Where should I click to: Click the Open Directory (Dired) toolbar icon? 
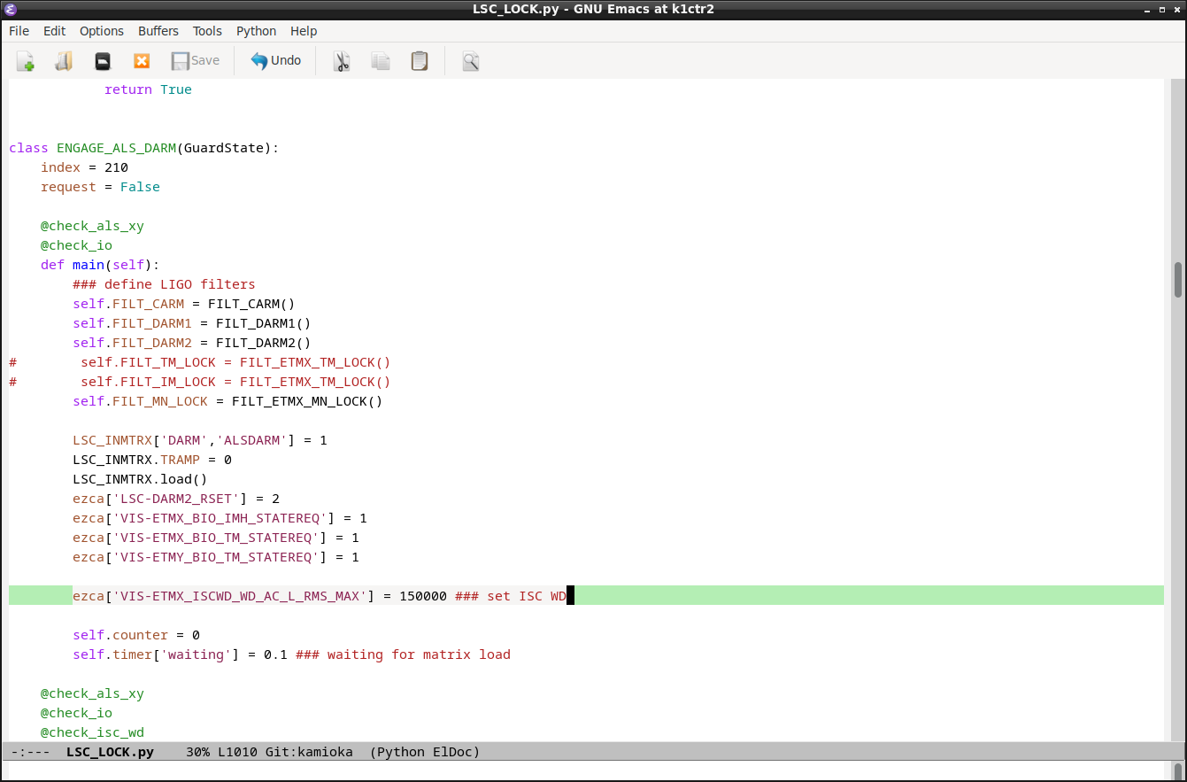click(x=103, y=61)
